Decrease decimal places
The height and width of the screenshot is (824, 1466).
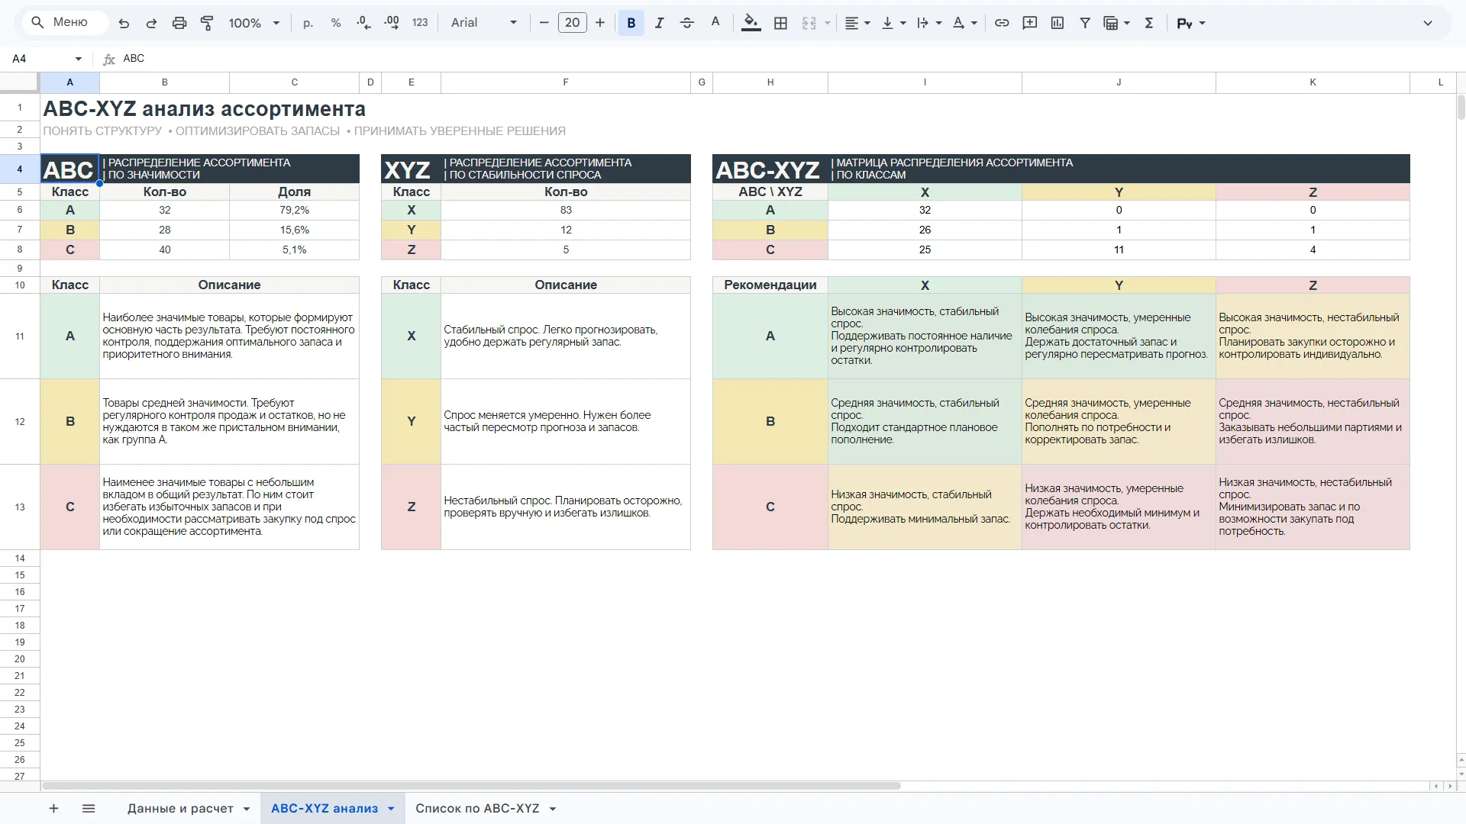pos(363,23)
